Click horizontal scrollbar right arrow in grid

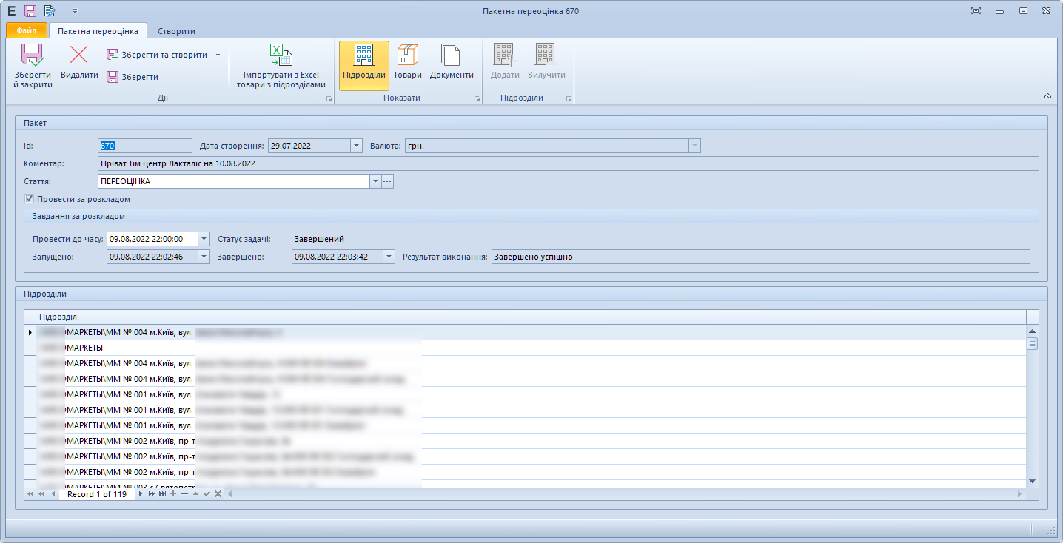(x=1021, y=493)
